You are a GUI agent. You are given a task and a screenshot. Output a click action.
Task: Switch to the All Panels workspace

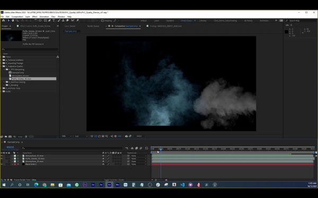(248, 21)
